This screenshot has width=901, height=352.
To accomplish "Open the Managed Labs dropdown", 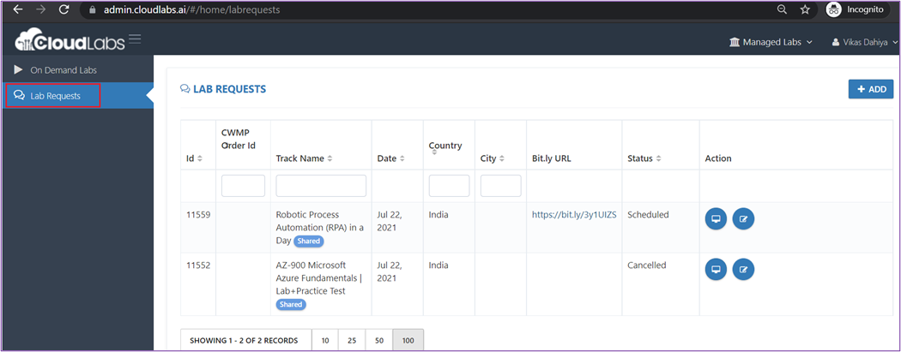I will 770,42.
